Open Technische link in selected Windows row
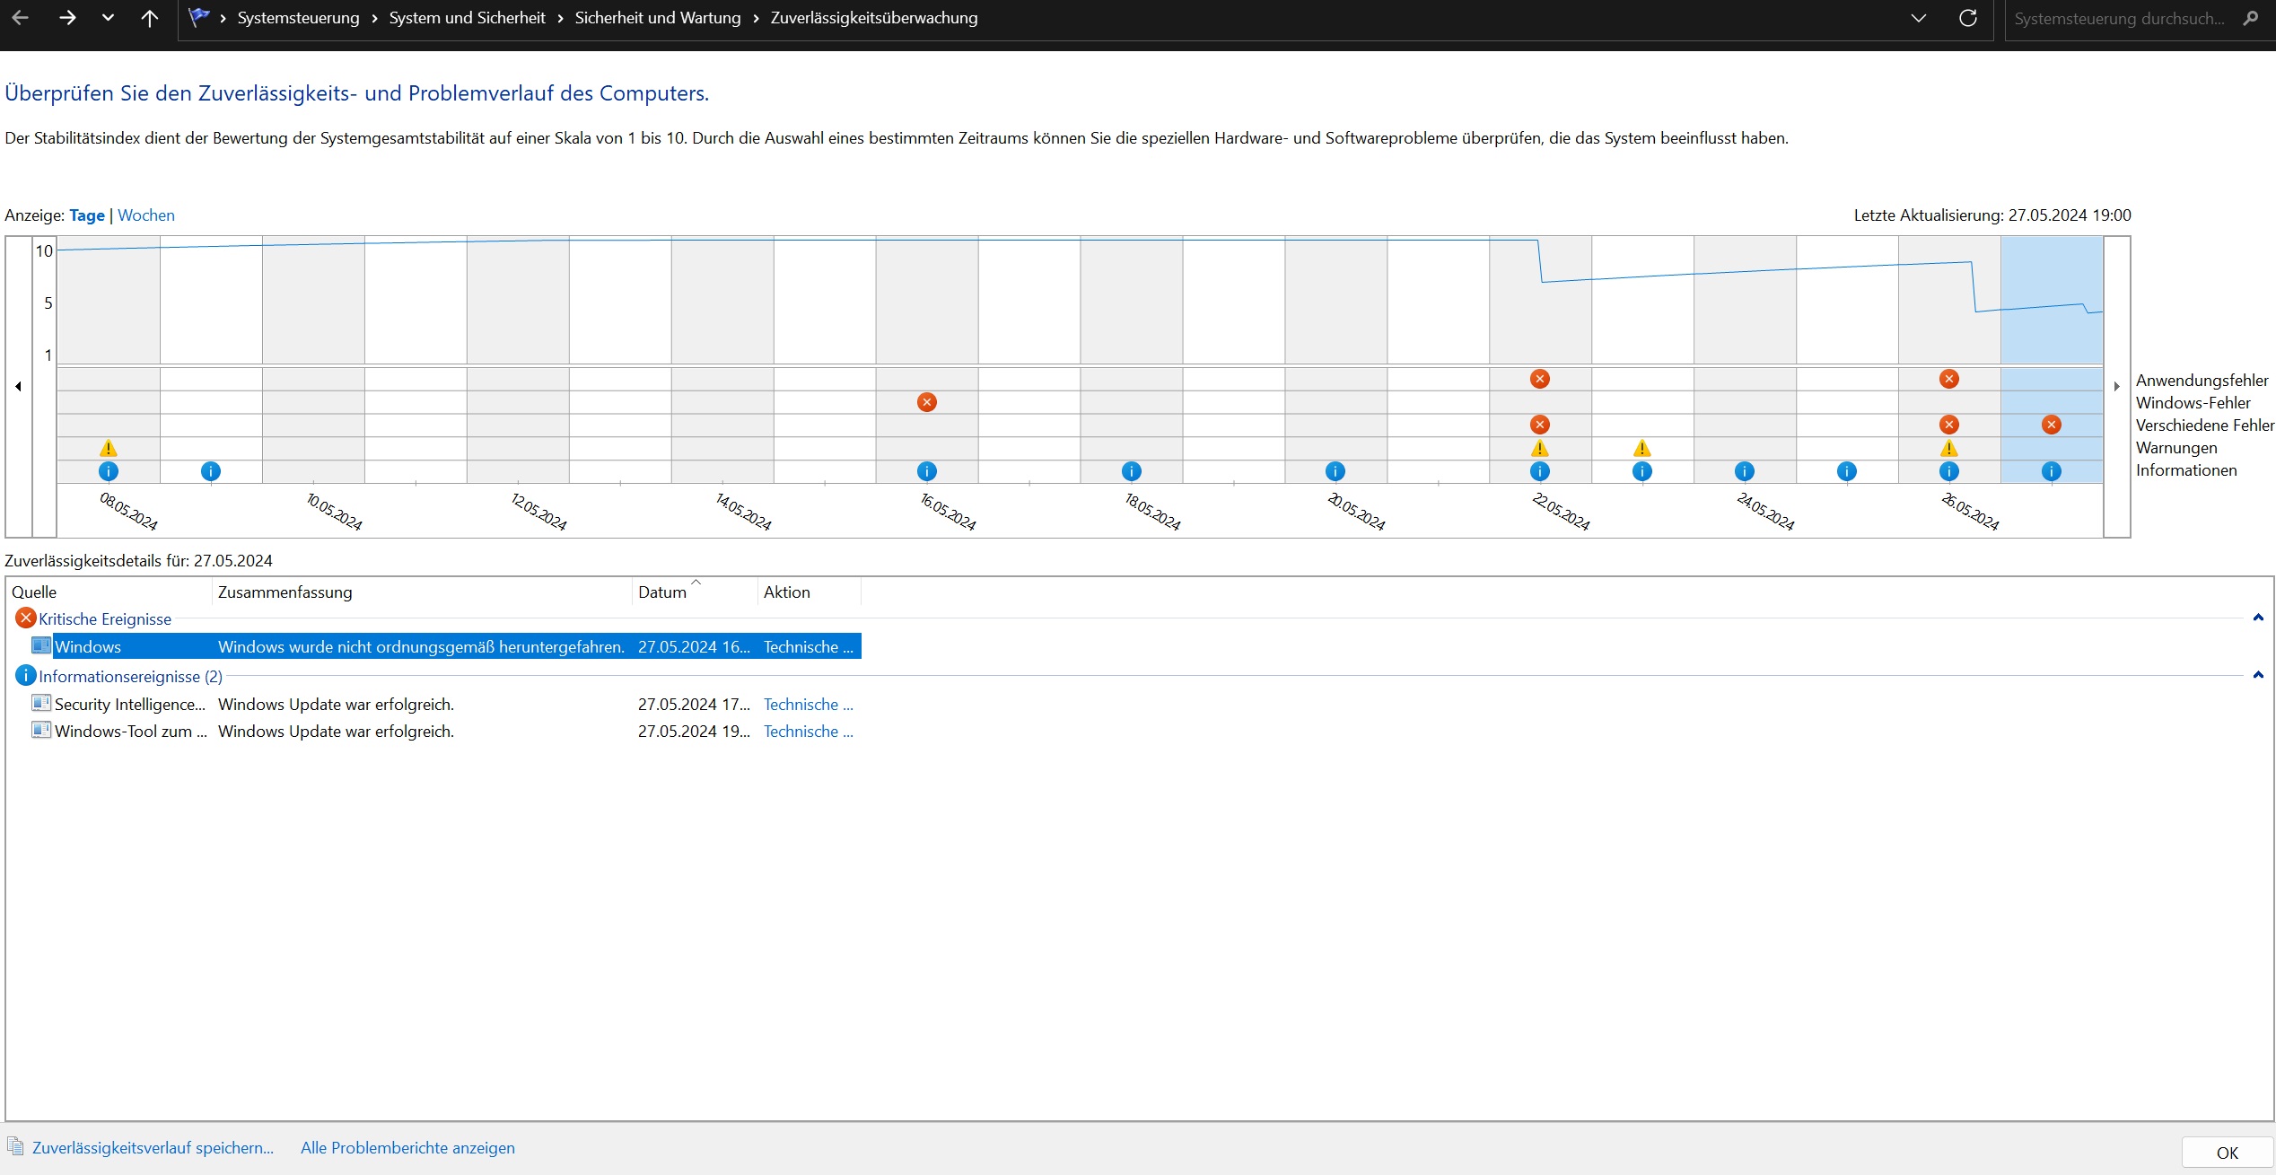The height and width of the screenshot is (1175, 2276). click(809, 647)
